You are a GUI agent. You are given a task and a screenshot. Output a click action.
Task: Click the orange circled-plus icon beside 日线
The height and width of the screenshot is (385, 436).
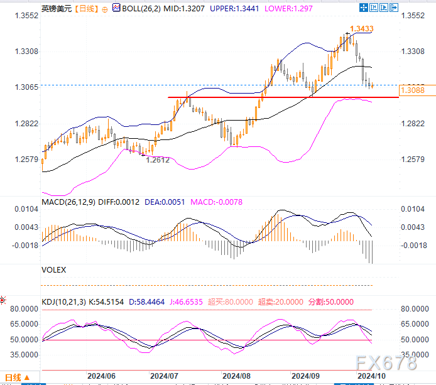pyautogui.click(x=105, y=9)
